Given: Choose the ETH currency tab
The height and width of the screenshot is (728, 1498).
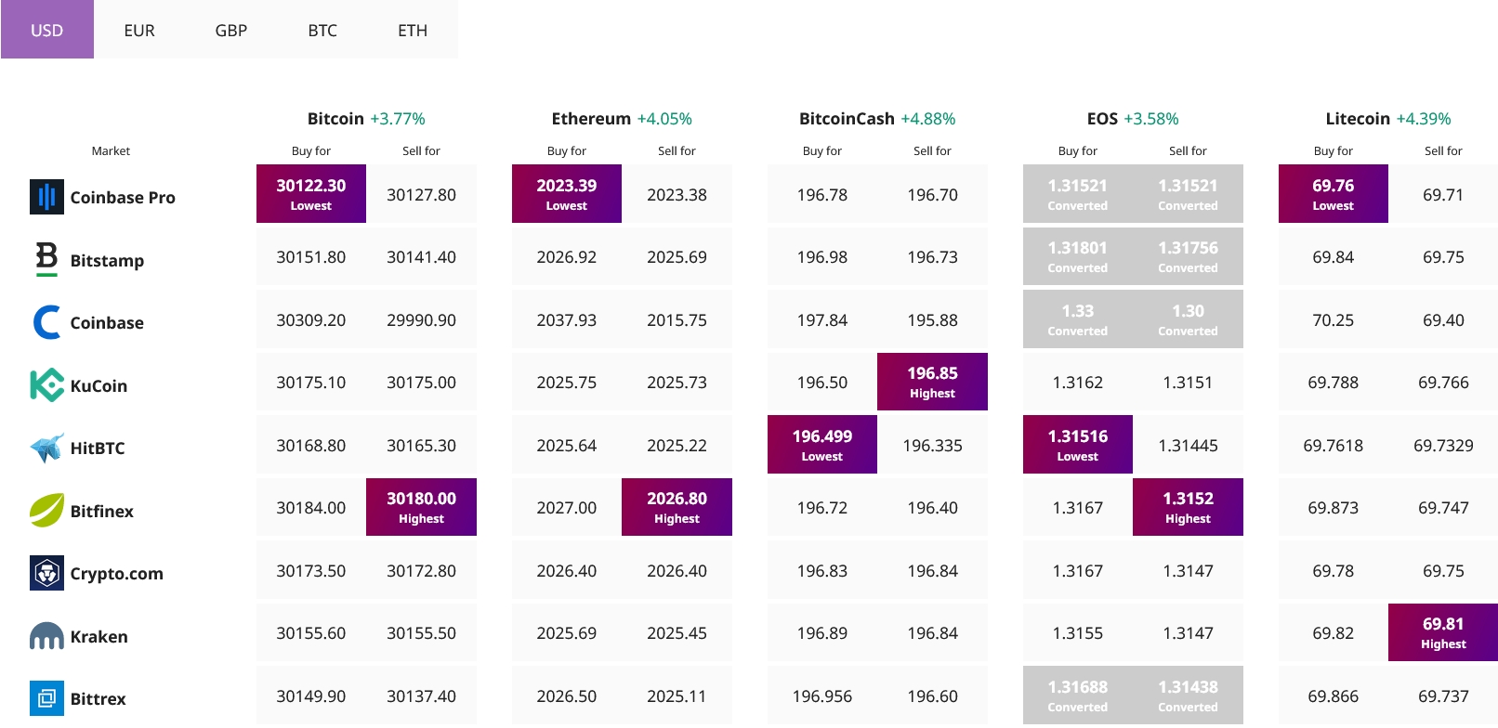Looking at the screenshot, I should pyautogui.click(x=413, y=30).
